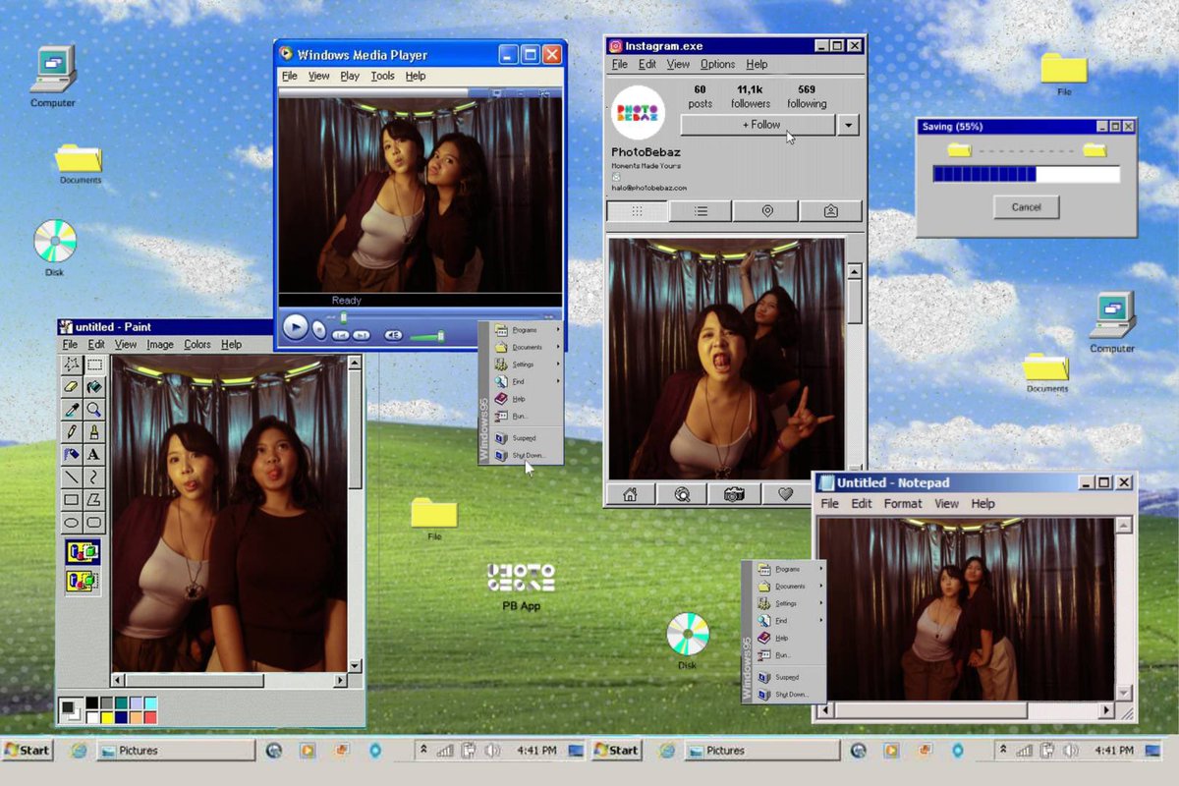
Task: Click the PhotoBebaz profile picture
Action: click(x=639, y=111)
